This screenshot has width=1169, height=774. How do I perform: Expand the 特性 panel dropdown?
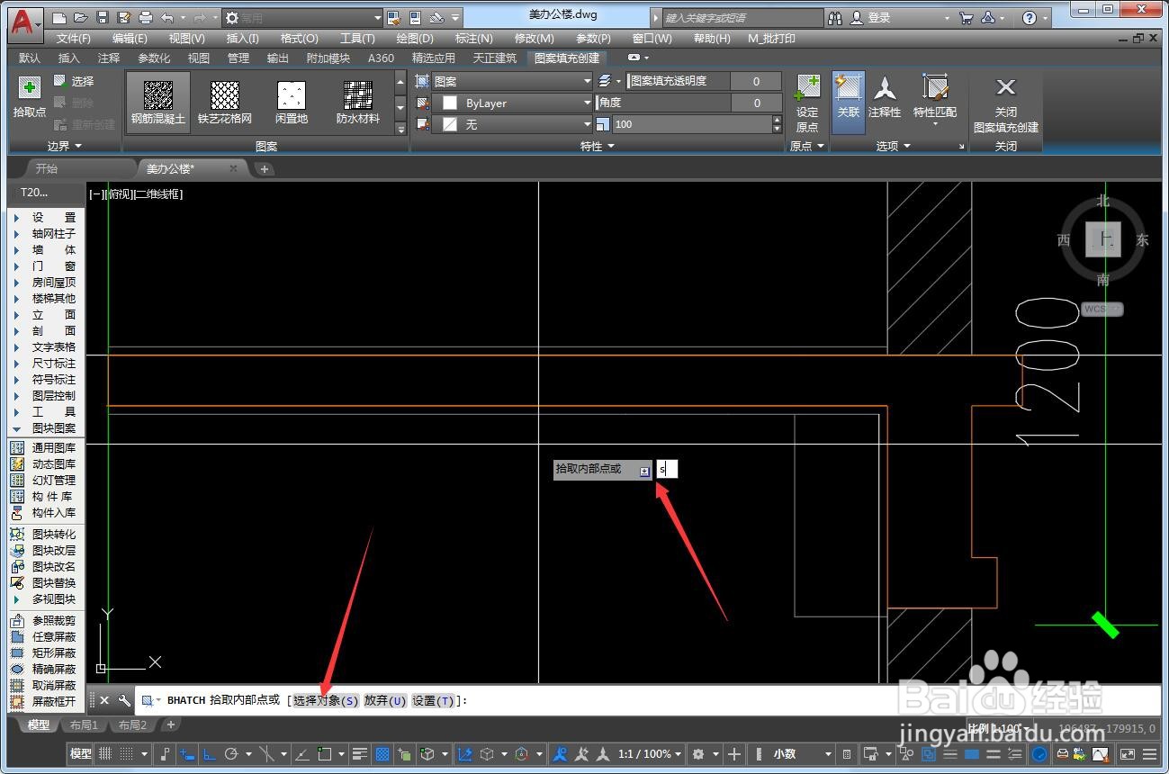point(597,146)
